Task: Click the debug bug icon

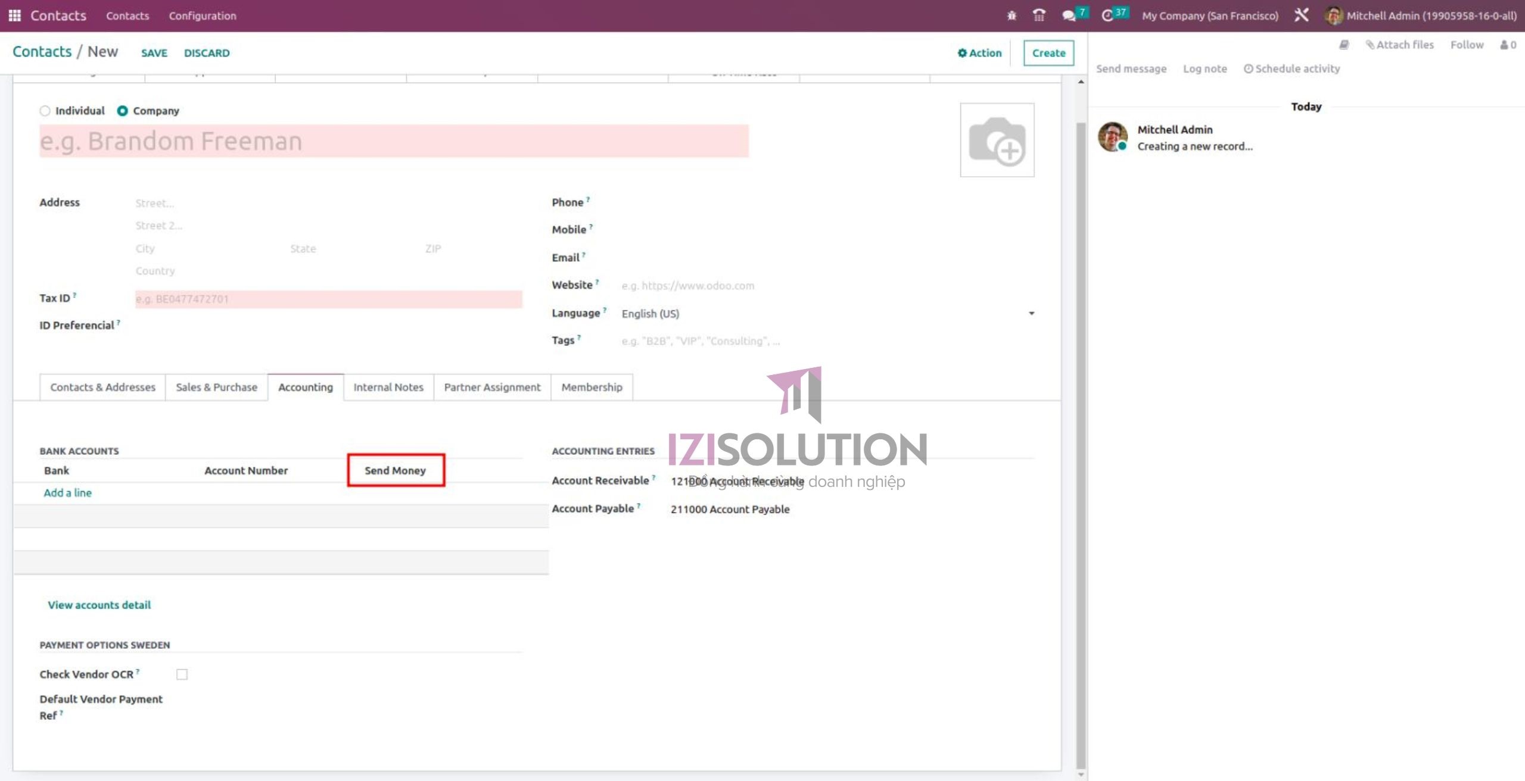Action: pos(1011,15)
